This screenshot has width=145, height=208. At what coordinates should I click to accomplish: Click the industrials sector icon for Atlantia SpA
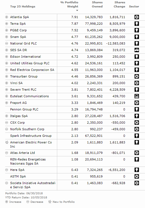pos(137,17)
